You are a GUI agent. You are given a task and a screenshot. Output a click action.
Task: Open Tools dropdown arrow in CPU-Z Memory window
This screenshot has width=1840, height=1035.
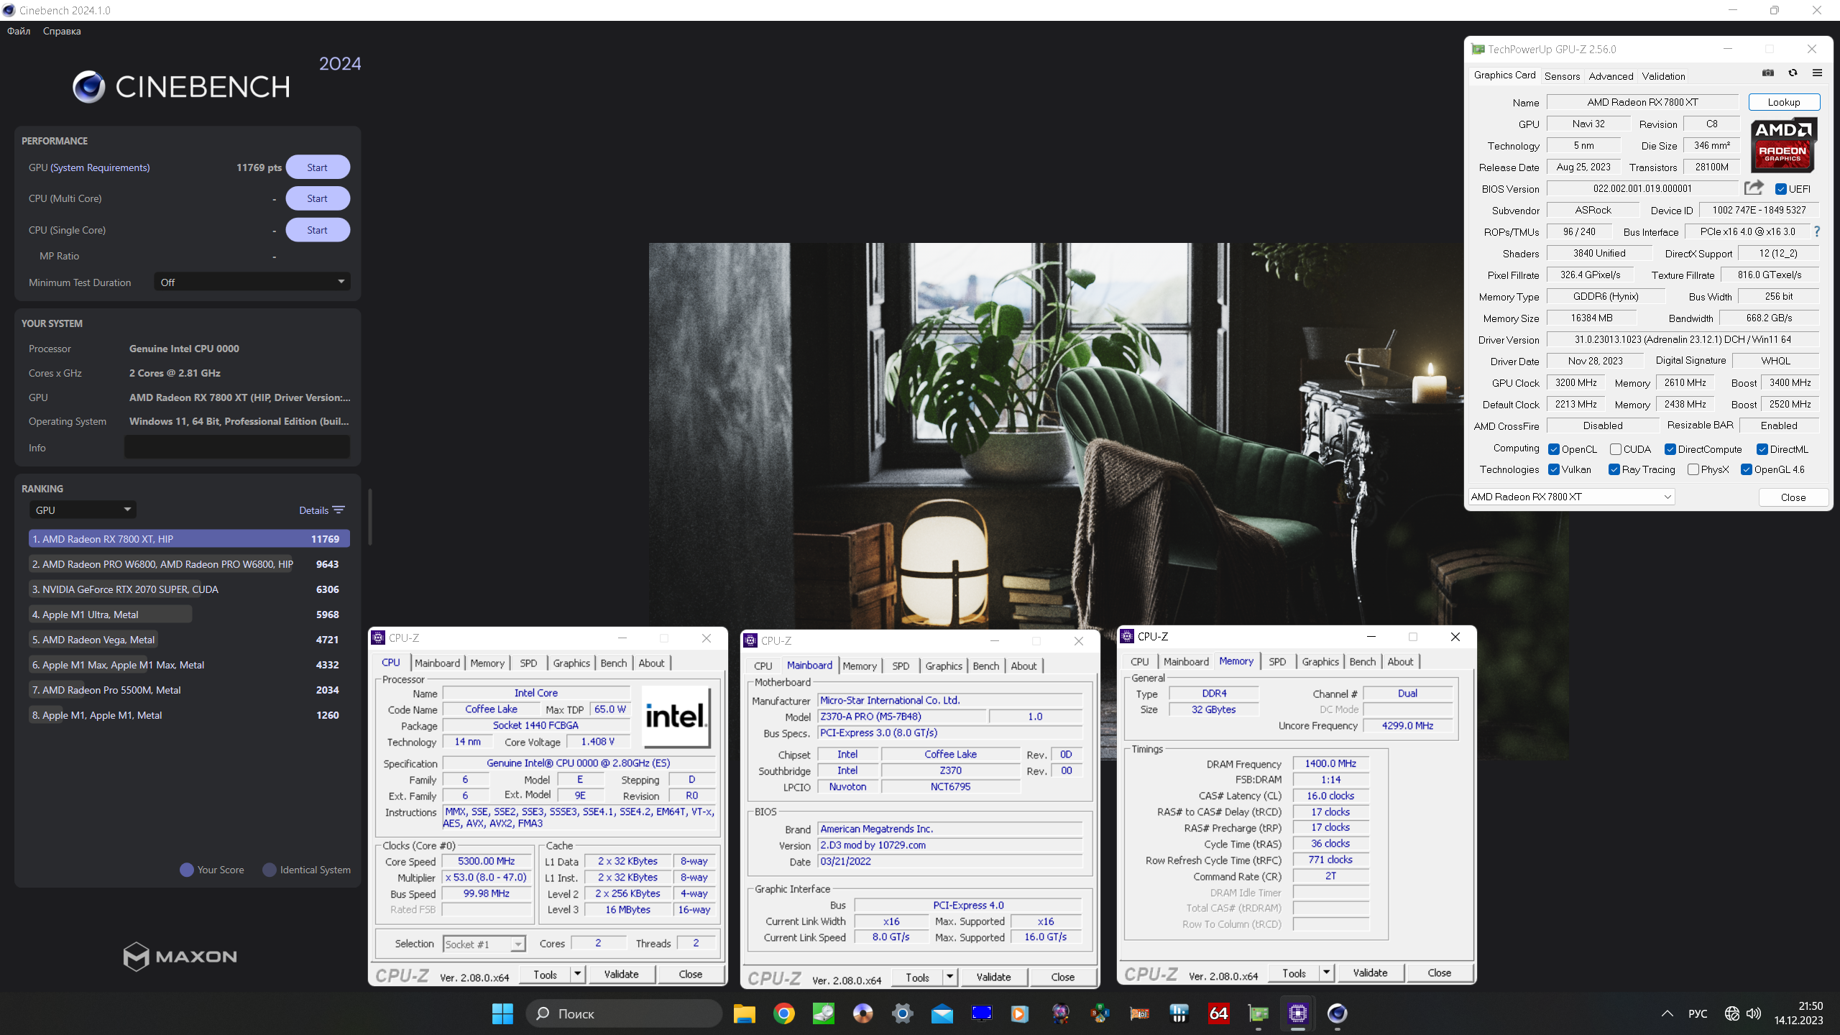pyautogui.click(x=1326, y=972)
